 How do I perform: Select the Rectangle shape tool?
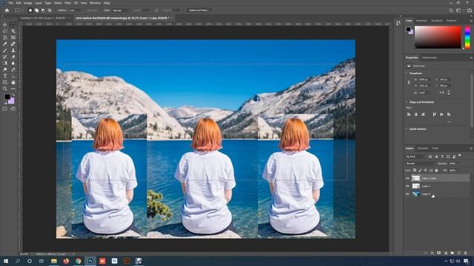coord(5,82)
